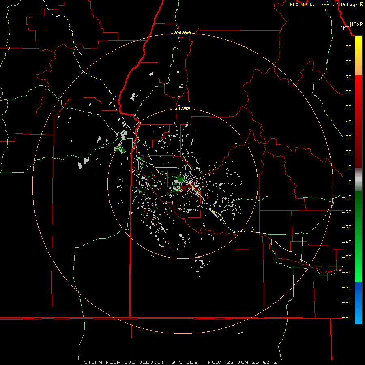Click the blue bottom segment of color bar
The image size is (365, 365).
358,303
